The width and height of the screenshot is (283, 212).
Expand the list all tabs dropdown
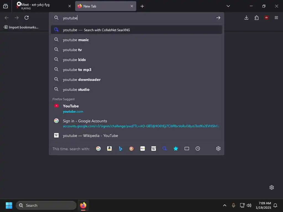coord(228,6)
